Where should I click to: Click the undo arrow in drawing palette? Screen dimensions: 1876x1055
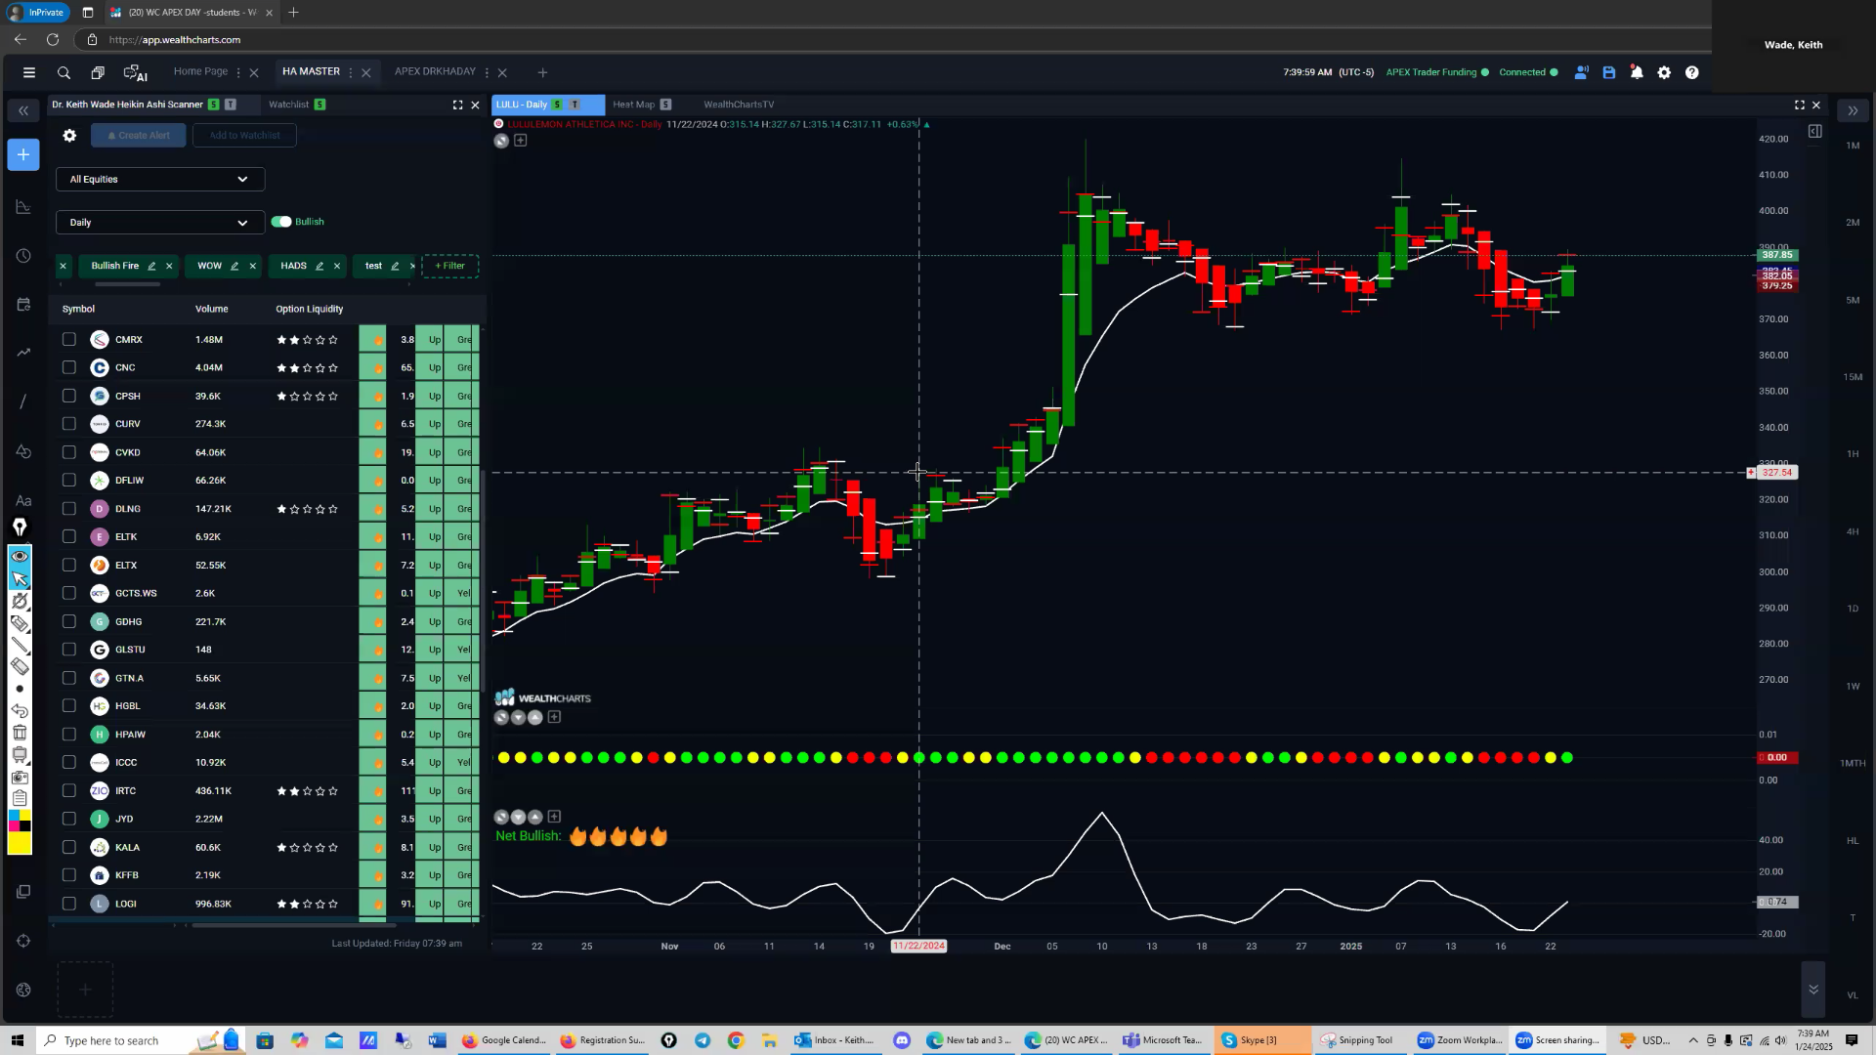[20, 710]
